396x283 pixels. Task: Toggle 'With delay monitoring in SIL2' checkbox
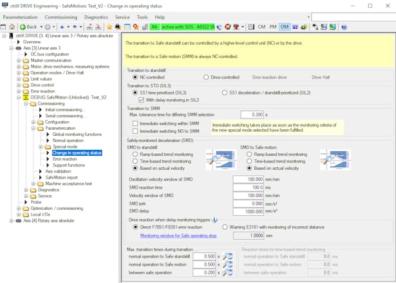[141, 100]
